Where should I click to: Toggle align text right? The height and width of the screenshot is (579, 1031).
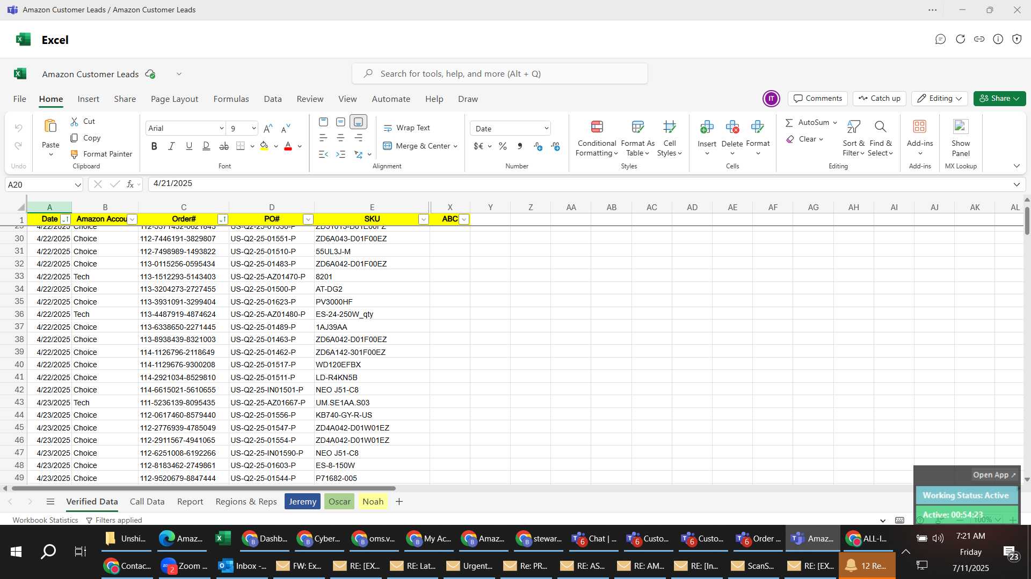coord(358,138)
